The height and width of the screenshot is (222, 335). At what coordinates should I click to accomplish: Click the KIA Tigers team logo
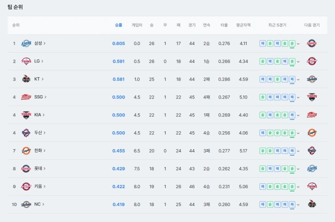pyautogui.click(x=26, y=115)
